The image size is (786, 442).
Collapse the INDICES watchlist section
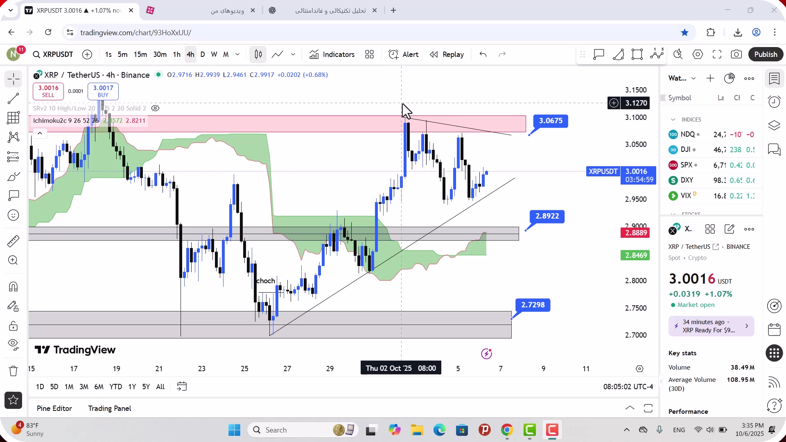pyautogui.click(x=673, y=120)
